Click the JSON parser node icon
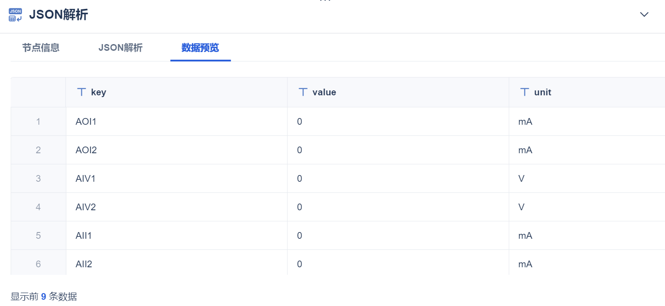 (15, 15)
